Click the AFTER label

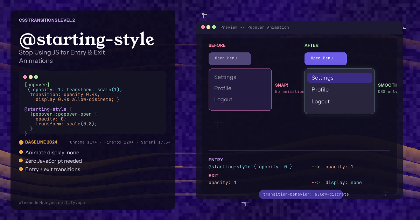(311, 45)
